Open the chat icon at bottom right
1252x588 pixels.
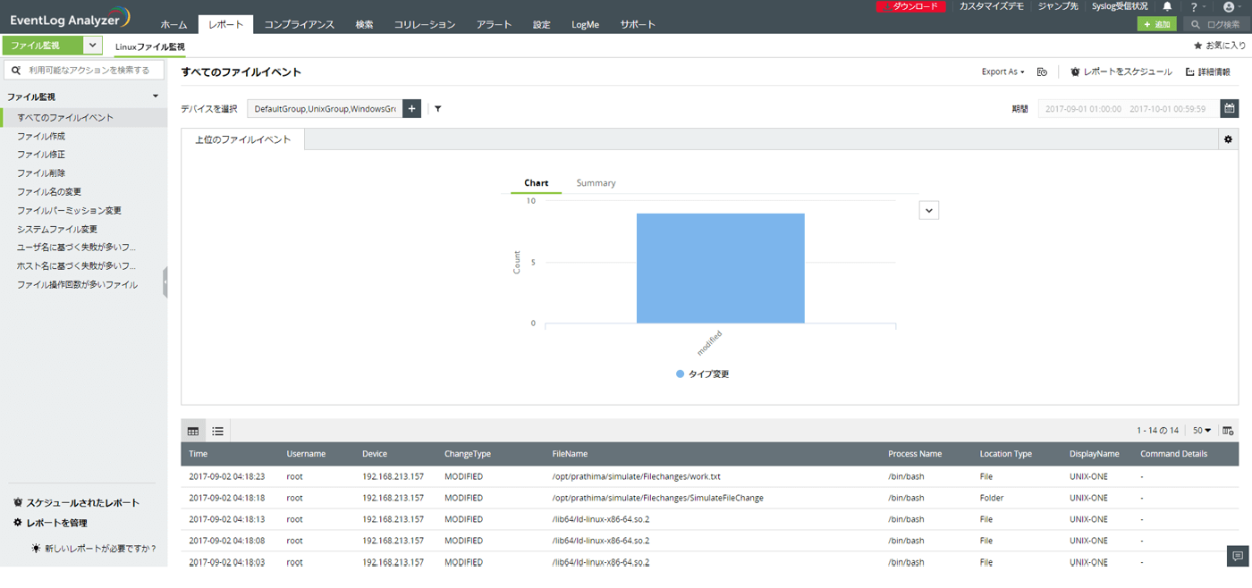[x=1237, y=556]
